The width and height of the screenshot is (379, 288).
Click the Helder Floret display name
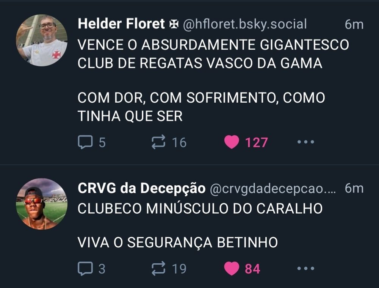pos(121,24)
